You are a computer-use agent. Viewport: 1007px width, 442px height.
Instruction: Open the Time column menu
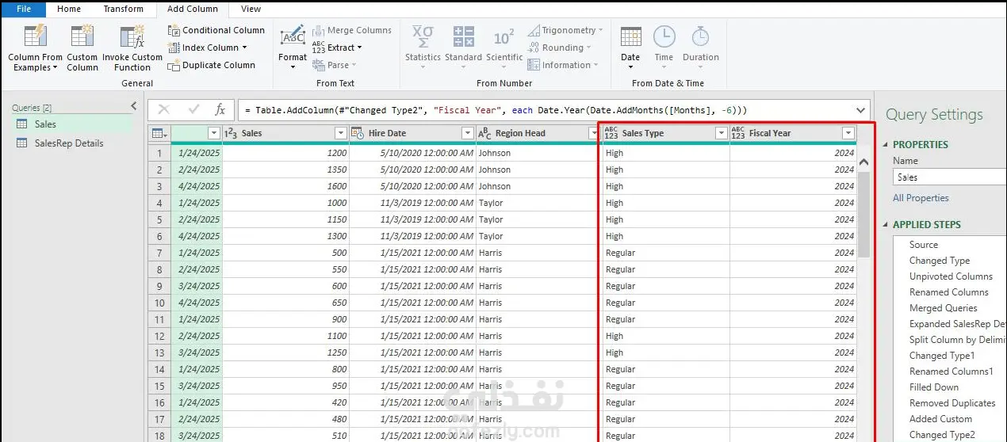point(664,48)
